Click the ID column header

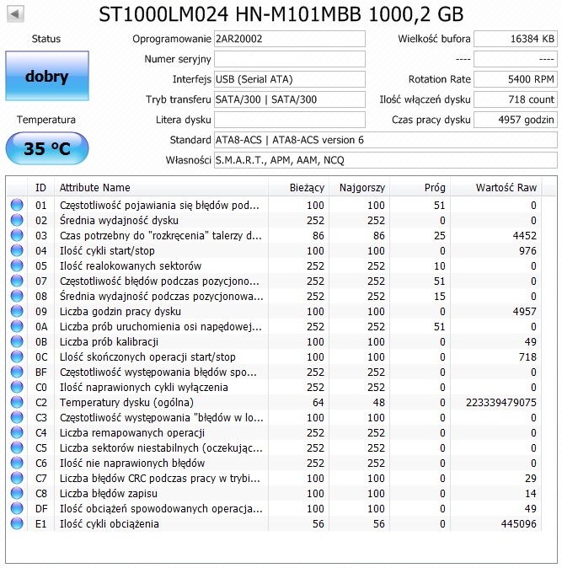point(41,188)
